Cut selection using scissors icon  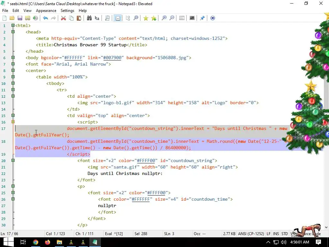[63, 18]
